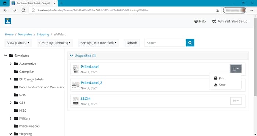
Task: Click the site information icon in the address bar
Action: click(33, 10)
